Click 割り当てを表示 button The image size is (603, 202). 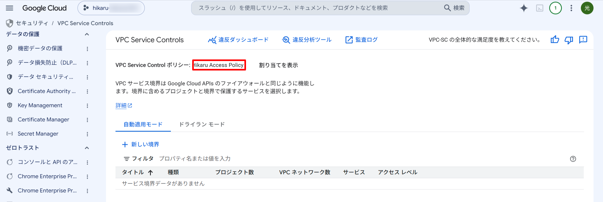[x=278, y=65]
